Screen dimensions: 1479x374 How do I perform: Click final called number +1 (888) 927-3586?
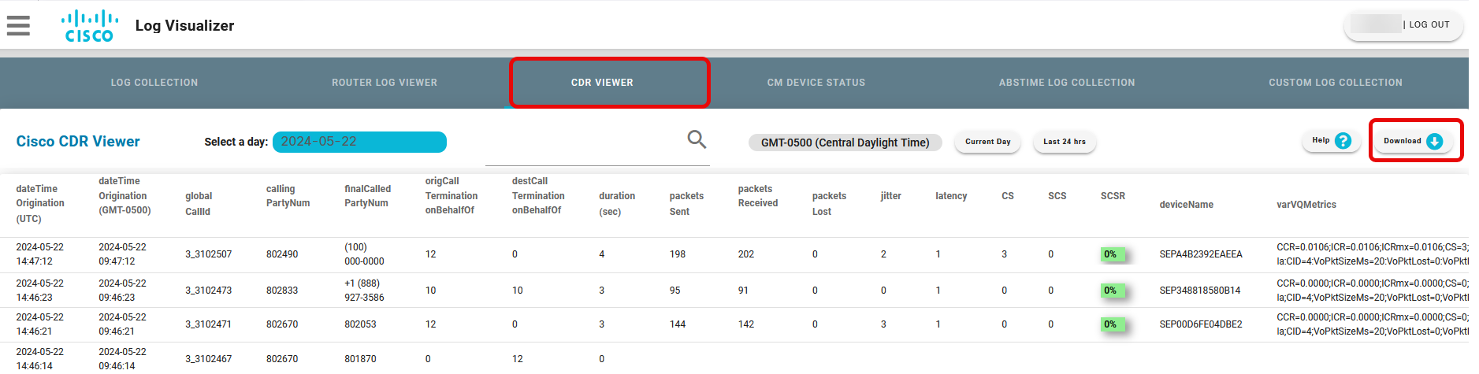364,291
